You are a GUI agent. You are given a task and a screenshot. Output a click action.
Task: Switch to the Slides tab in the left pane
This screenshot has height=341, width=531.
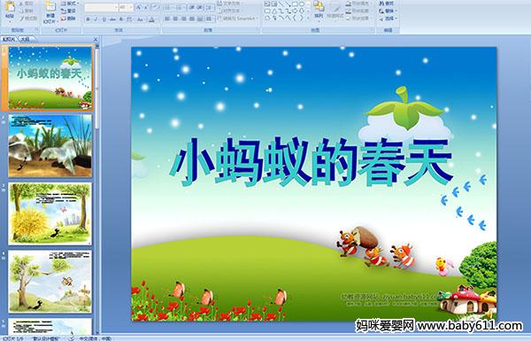click(8, 39)
